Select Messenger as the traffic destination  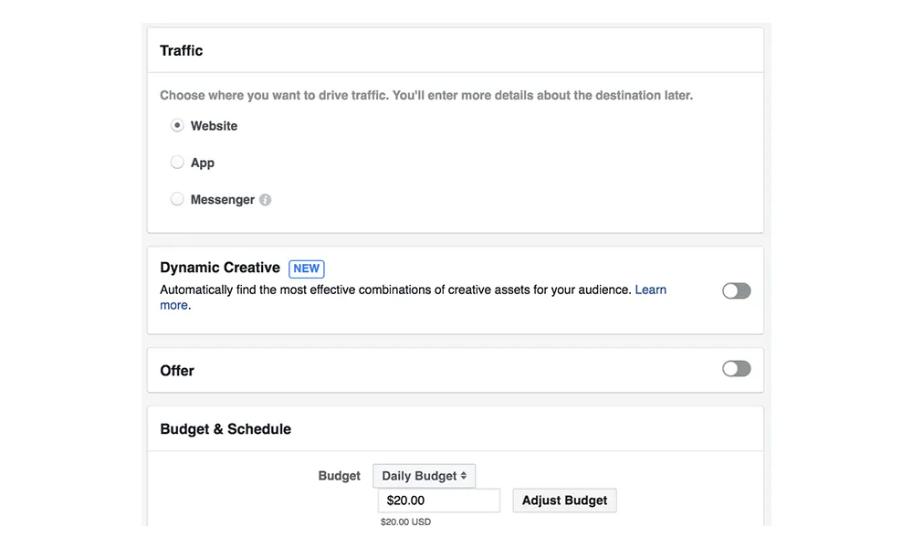[x=177, y=198]
